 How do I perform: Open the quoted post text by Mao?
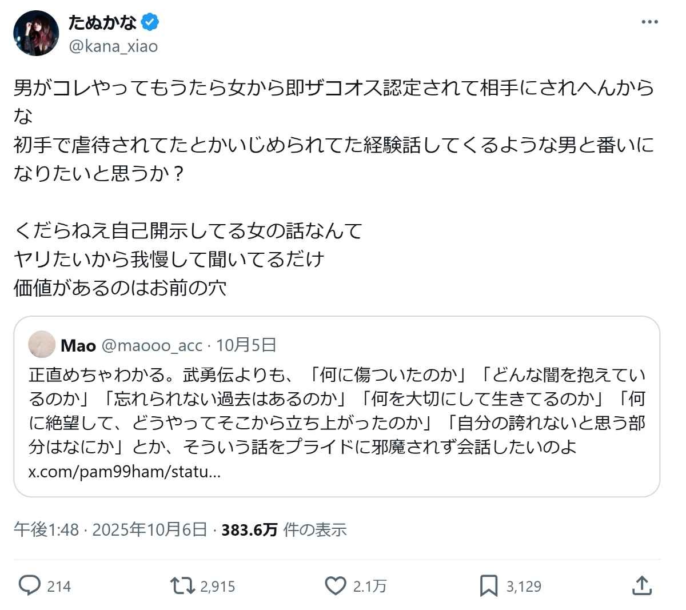click(337, 410)
